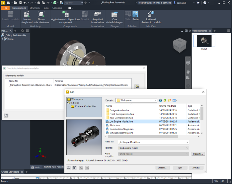Click Nuovo vista istantanea icon
The height and width of the screenshot is (184, 232).
pyautogui.click(x=41, y=14)
